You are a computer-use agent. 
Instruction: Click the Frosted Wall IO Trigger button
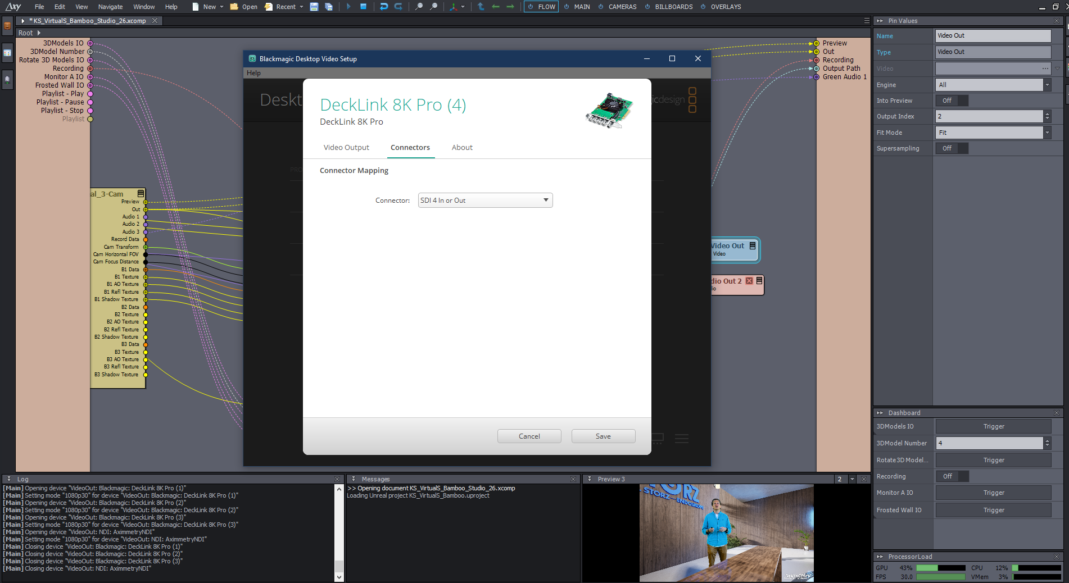[993, 510]
